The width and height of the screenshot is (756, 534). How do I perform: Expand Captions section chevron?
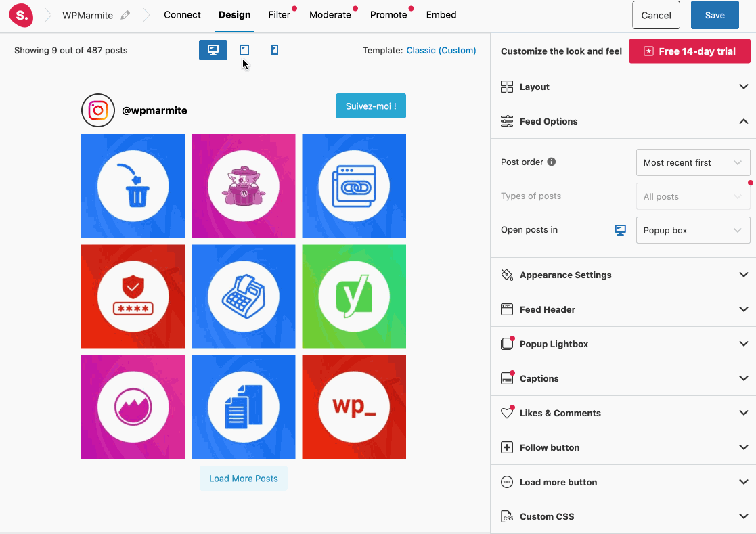[x=743, y=378]
